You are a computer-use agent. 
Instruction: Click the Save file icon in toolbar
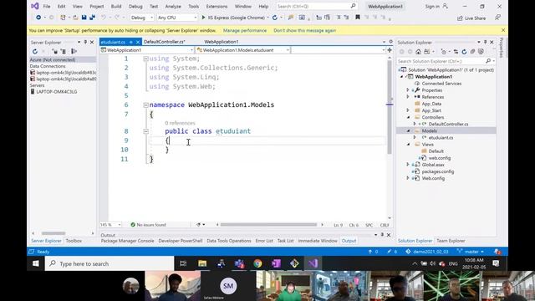tap(84, 18)
